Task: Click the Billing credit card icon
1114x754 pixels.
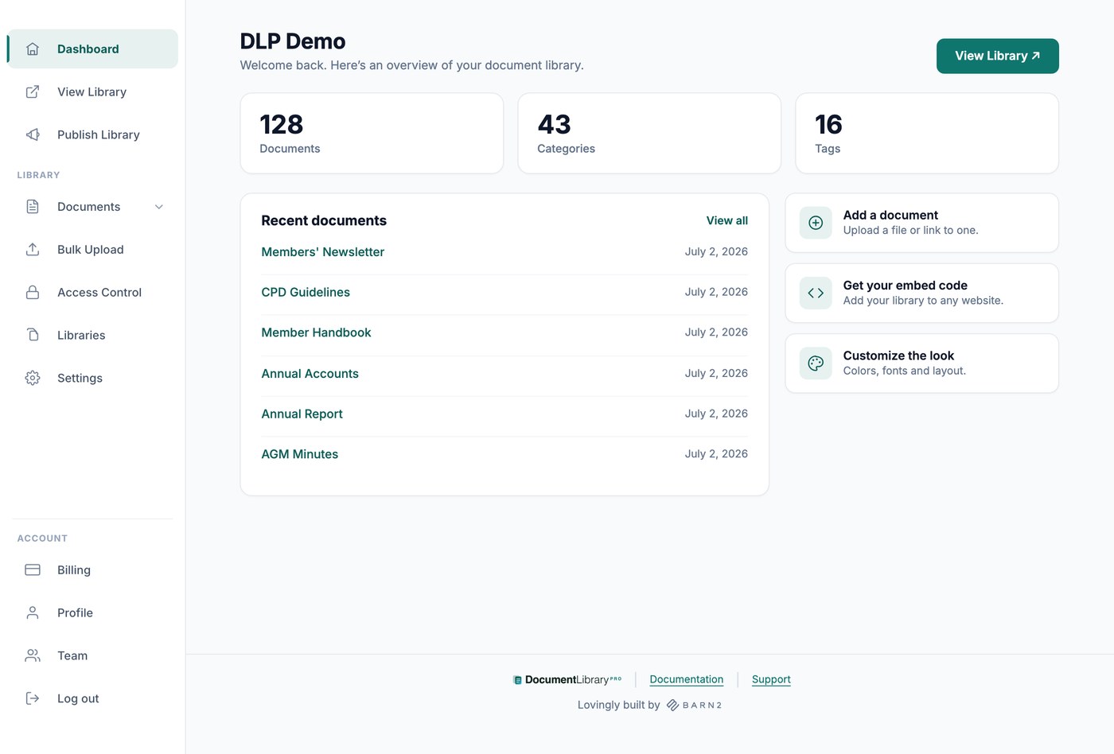Action: click(33, 569)
